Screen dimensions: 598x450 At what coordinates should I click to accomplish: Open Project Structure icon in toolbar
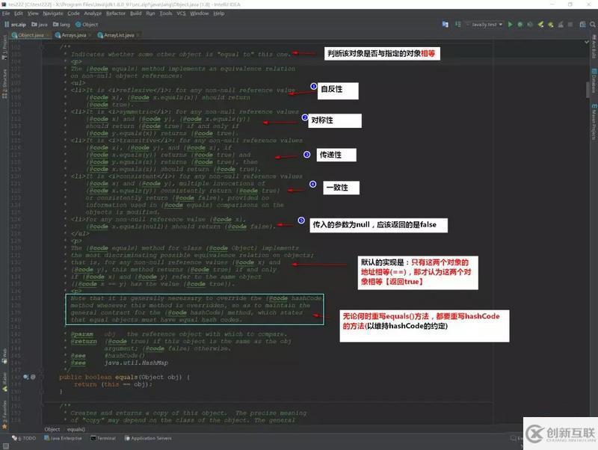pyautogui.click(x=583, y=25)
